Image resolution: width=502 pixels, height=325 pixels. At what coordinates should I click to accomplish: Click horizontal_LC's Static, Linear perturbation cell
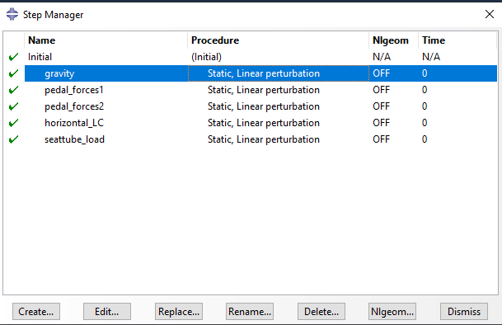(x=264, y=123)
